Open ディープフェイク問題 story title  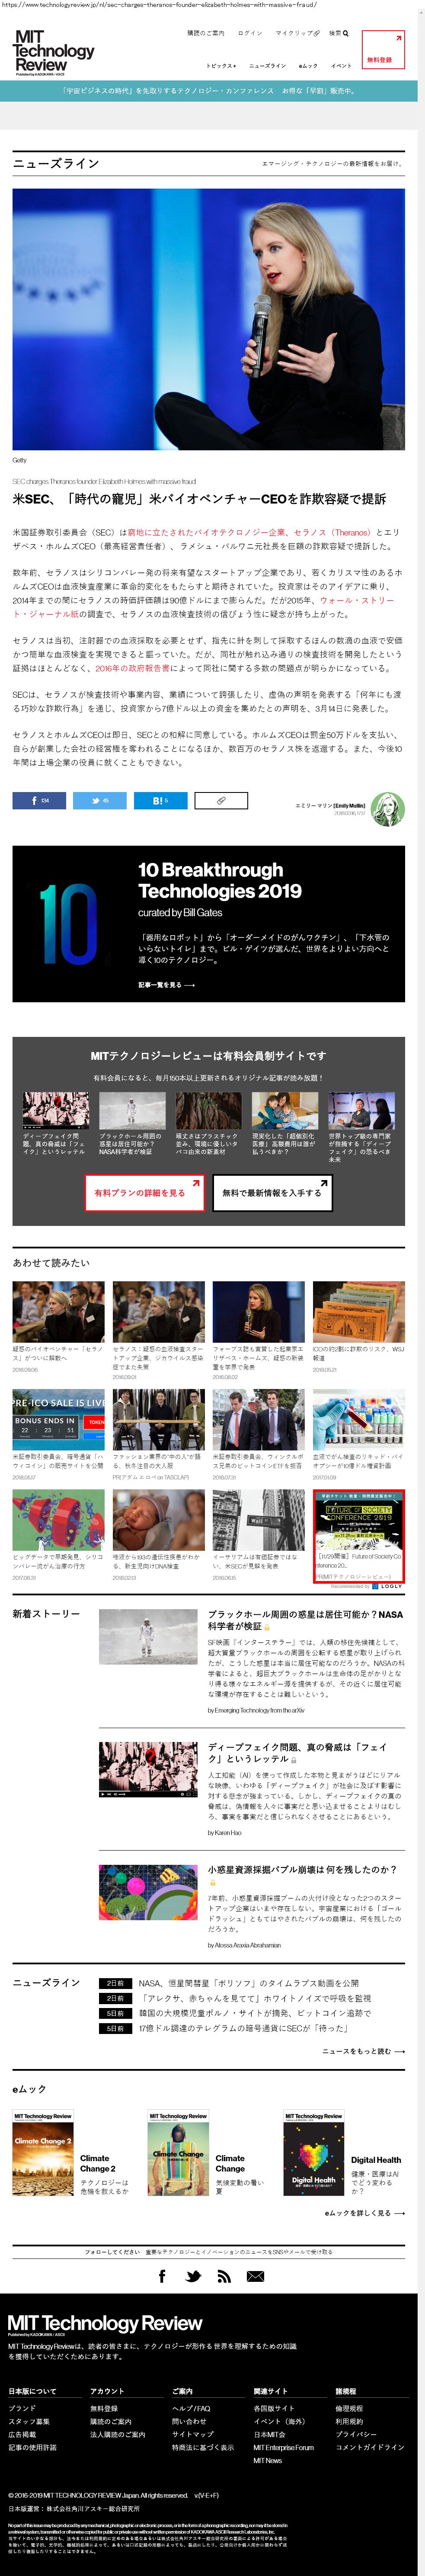[298, 1752]
